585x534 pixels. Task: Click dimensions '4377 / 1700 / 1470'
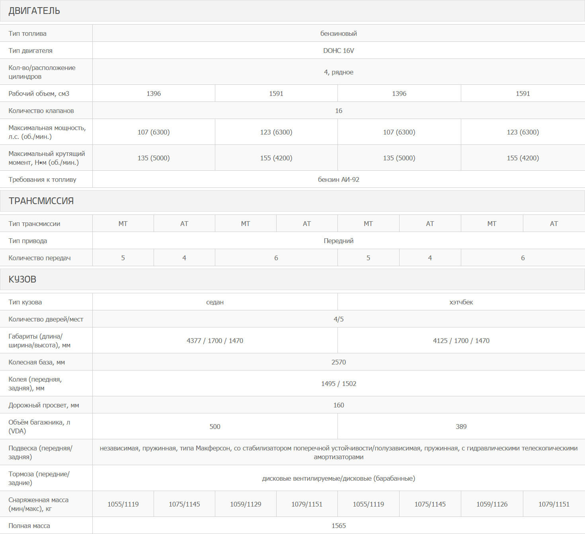click(x=215, y=341)
